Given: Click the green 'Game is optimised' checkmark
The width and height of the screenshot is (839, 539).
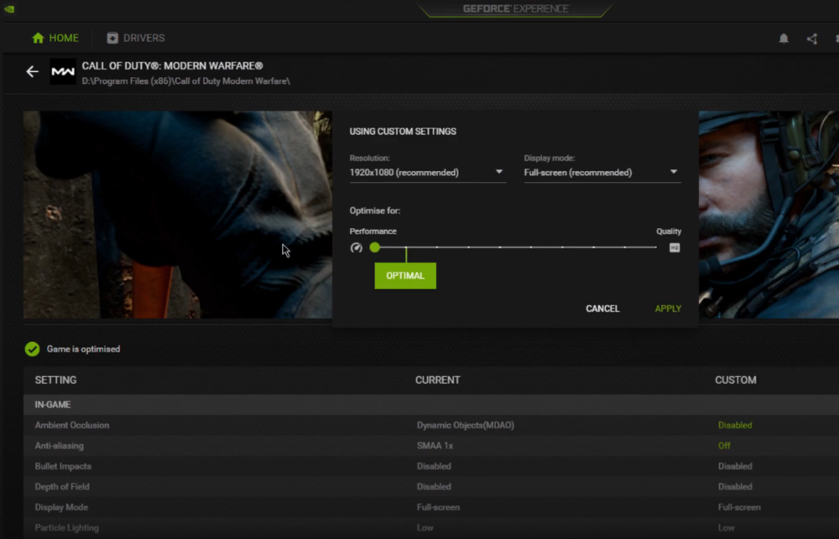Looking at the screenshot, I should 33,349.
